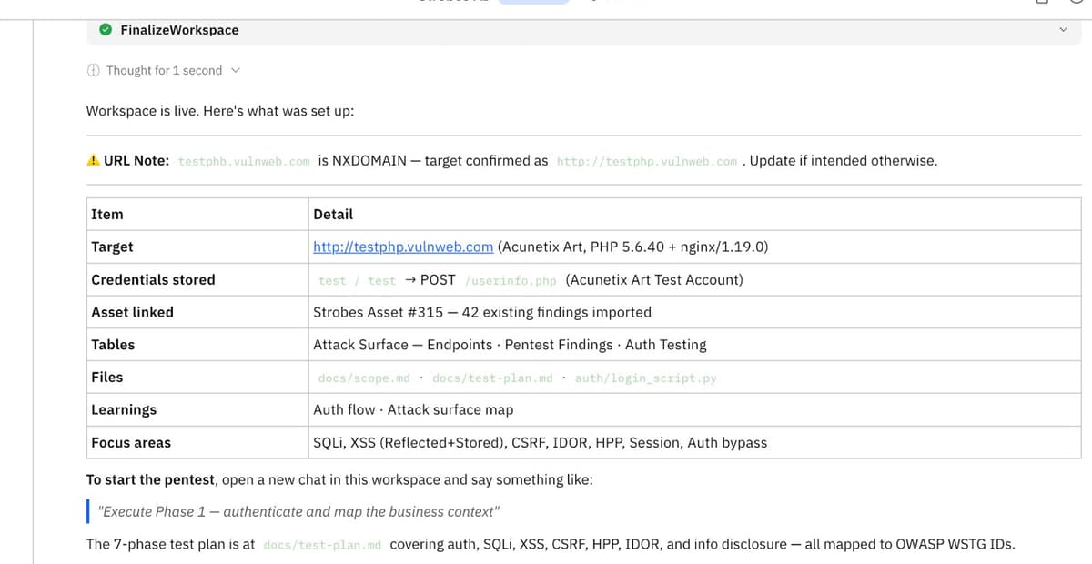
Task: Click the URL Note warning triangle icon
Action: [93, 161]
